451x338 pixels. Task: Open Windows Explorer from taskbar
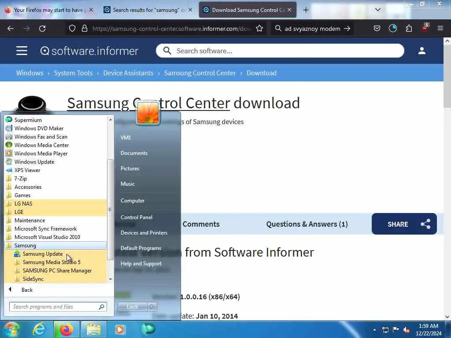click(94, 329)
